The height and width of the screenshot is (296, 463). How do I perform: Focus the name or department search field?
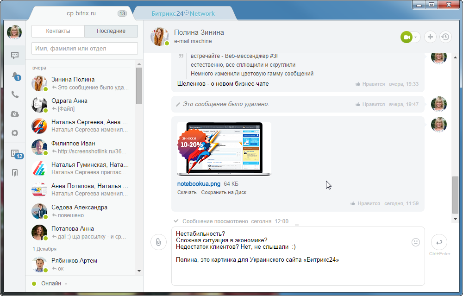click(85, 49)
